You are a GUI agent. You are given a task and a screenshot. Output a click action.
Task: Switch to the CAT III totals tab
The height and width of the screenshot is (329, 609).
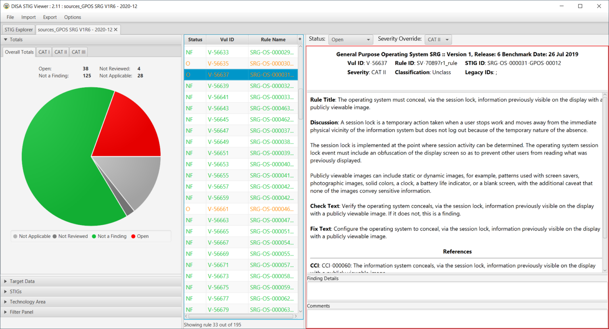pyautogui.click(x=78, y=52)
